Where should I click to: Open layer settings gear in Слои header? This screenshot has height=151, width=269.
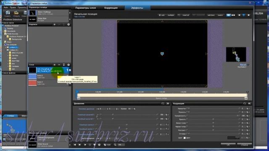[x=69, y=65]
